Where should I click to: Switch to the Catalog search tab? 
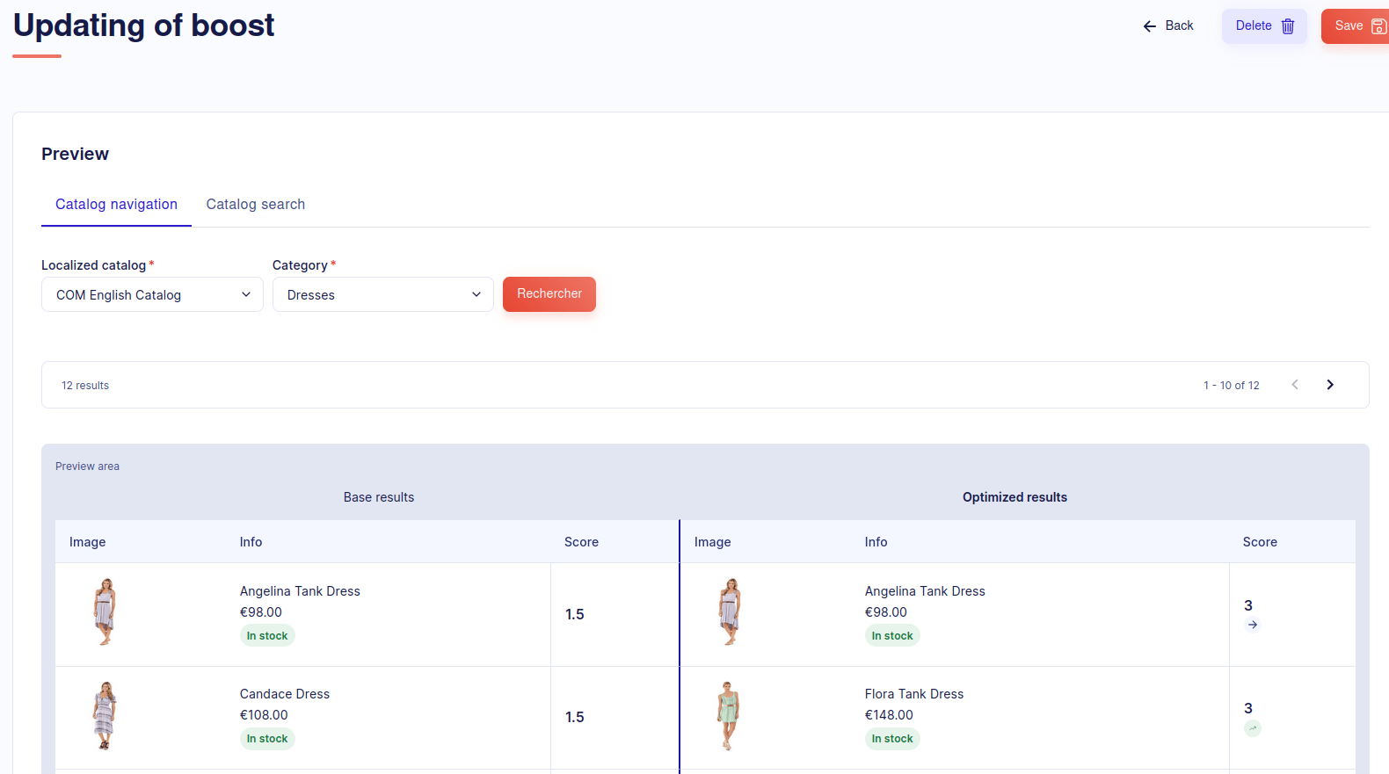[256, 205]
